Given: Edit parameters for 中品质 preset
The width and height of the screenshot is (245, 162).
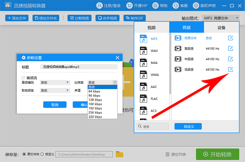Looking at the screenshot, I should (231, 59).
